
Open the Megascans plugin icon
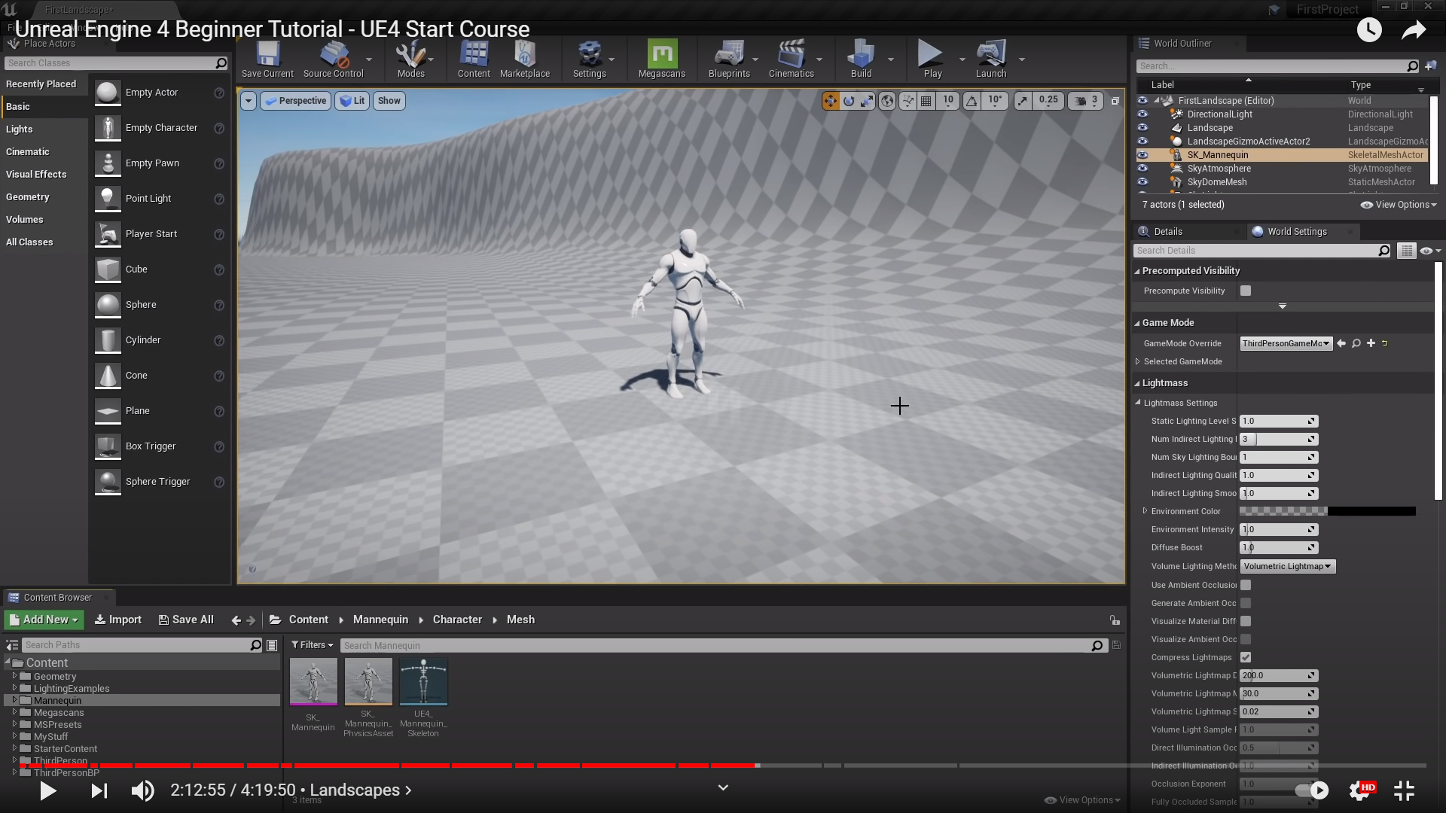(x=662, y=59)
